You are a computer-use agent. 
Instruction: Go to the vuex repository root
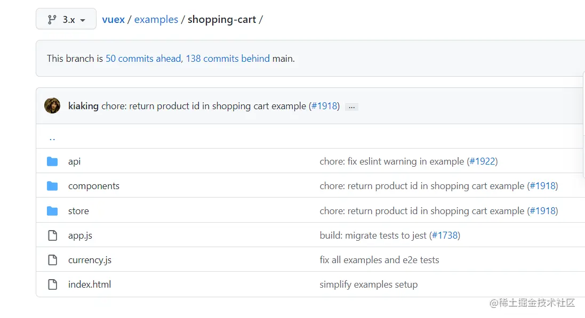click(113, 20)
